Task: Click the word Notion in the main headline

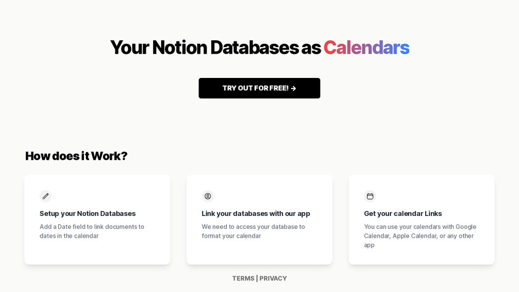Action: click(180, 48)
